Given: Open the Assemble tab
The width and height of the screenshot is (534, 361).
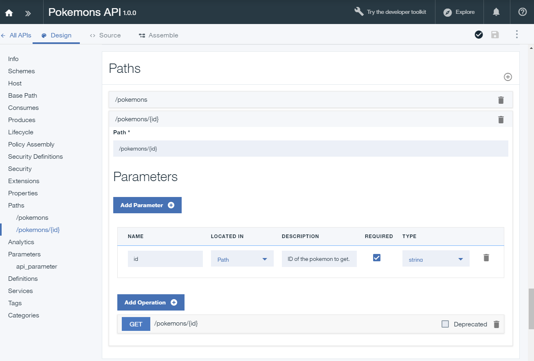Looking at the screenshot, I should (x=158, y=35).
